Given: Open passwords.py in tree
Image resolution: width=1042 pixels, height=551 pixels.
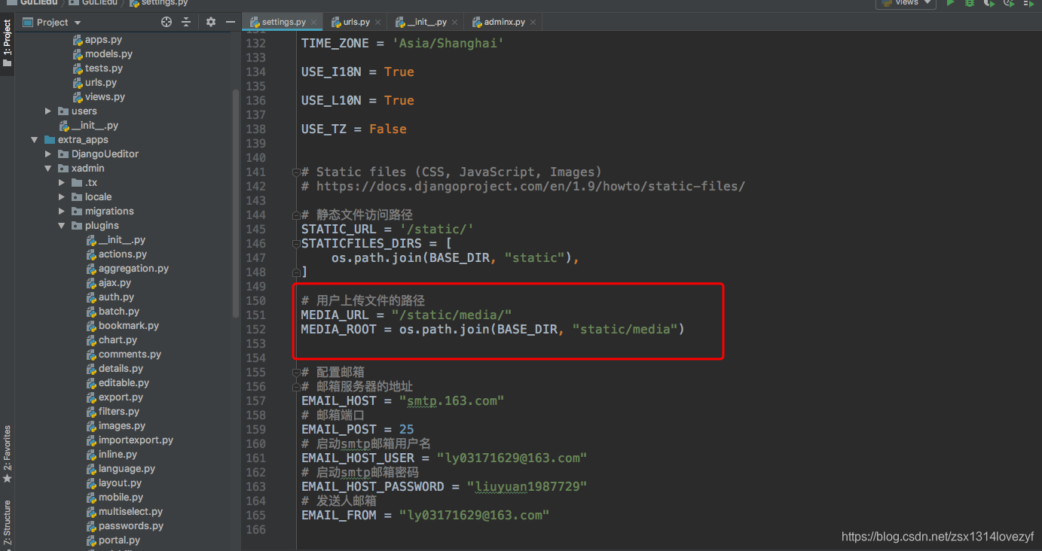Looking at the screenshot, I should tap(124, 526).
